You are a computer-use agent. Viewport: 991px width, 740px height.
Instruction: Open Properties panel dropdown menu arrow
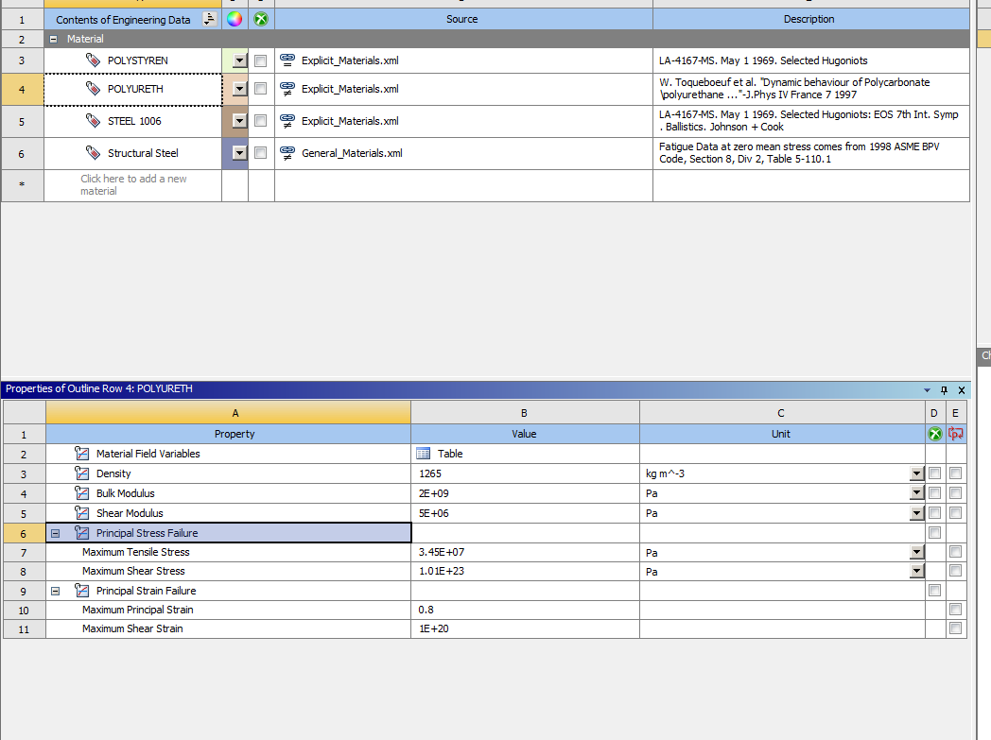(x=928, y=389)
